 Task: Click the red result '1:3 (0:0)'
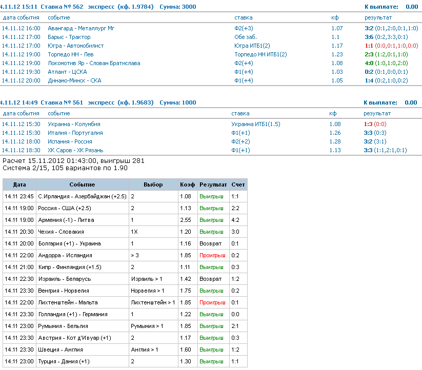[375, 124]
